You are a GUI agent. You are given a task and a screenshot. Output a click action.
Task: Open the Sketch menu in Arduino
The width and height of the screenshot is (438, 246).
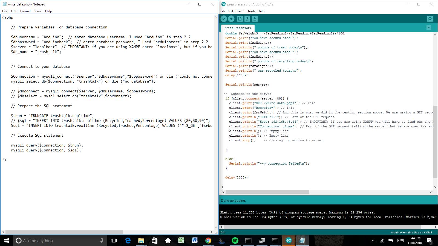coord(240,11)
